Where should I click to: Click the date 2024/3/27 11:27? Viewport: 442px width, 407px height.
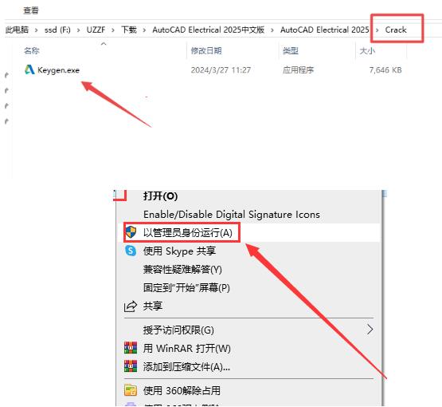click(221, 70)
